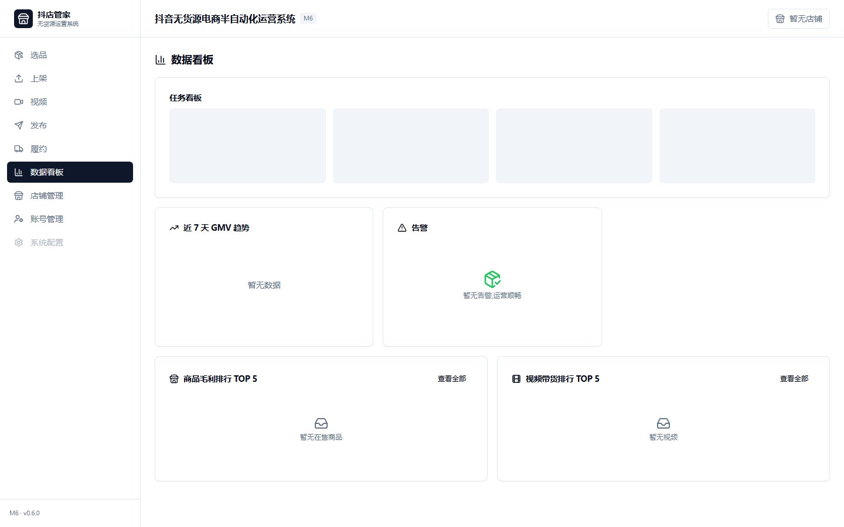Click the green package check icon in 告警 card
844x527 pixels.
(492, 279)
